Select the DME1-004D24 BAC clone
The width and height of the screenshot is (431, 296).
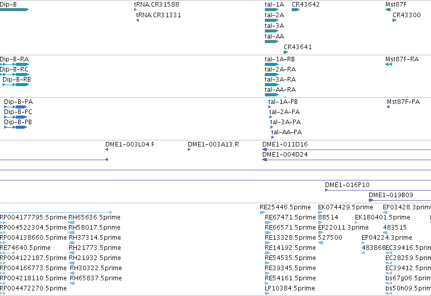coord(346,160)
